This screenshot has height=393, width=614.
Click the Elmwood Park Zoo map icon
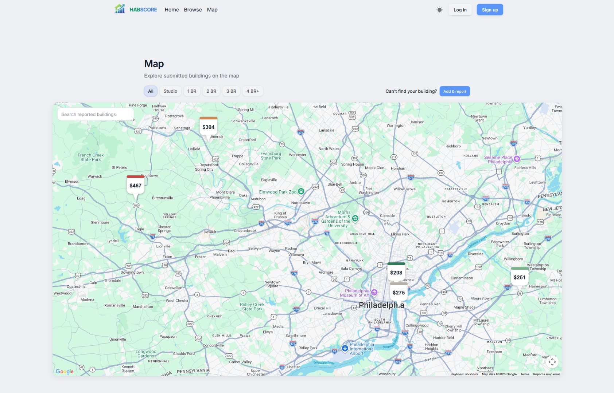(301, 191)
